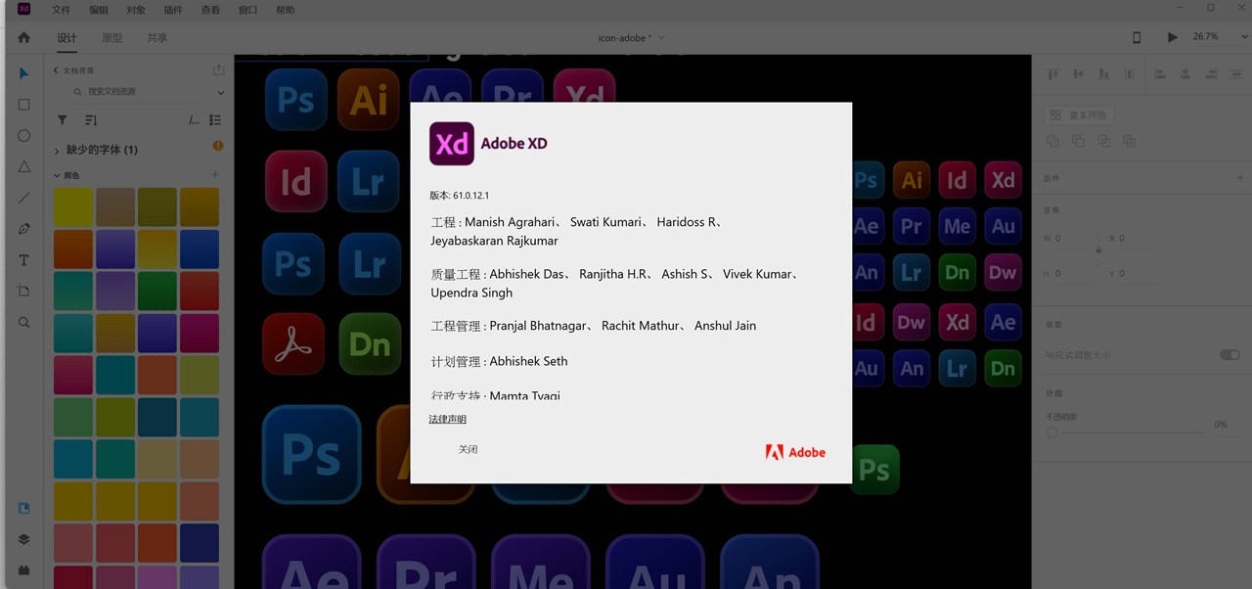The width and height of the screenshot is (1252, 589).
Task: Click the missing fonts warning icon
Action: (x=218, y=146)
